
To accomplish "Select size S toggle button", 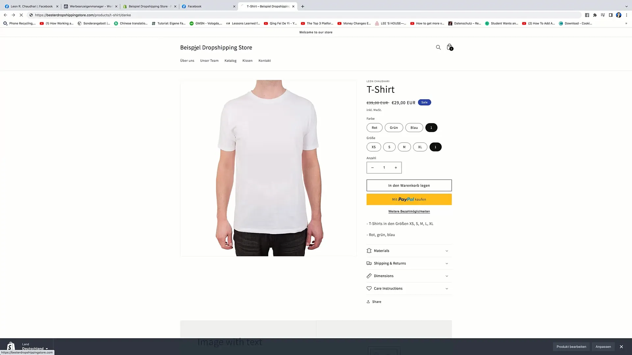I will pyautogui.click(x=389, y=147).
